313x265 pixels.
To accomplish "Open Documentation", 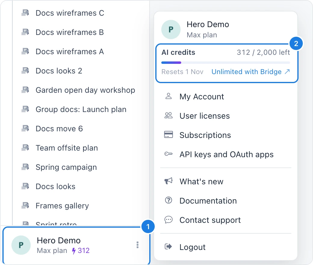I will 225,201.
